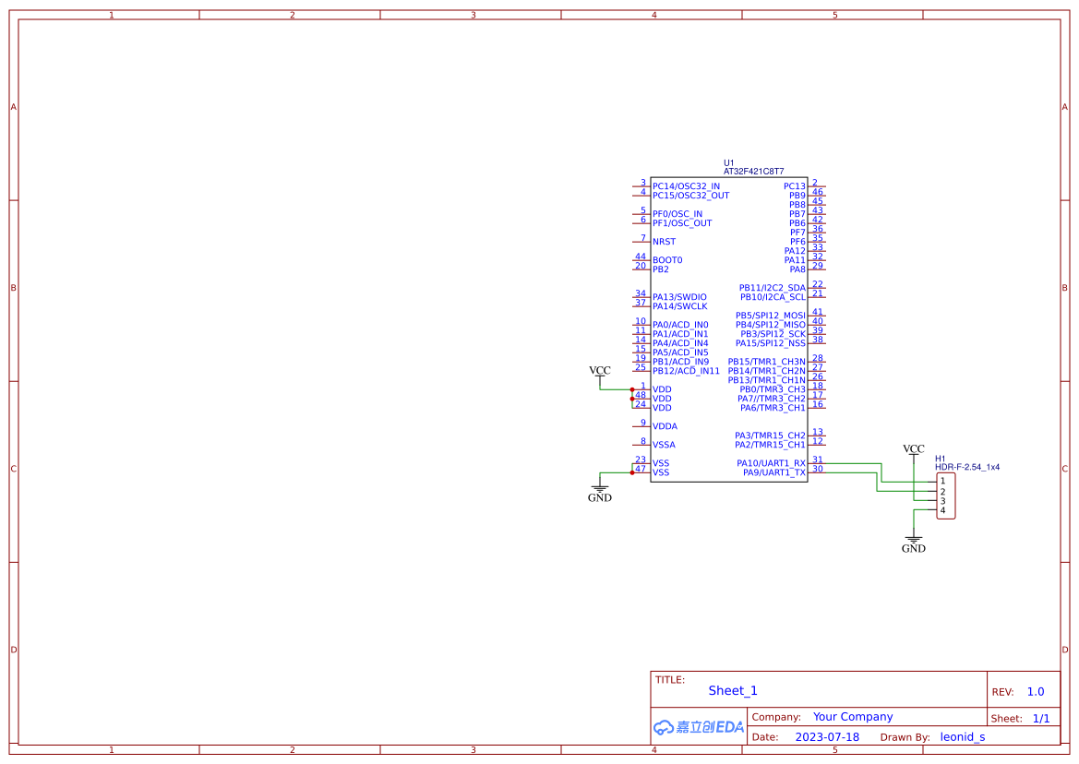Click the date value 2023-07-18
The width and height of the screenshot is (1079, 764).
[827, 737]
